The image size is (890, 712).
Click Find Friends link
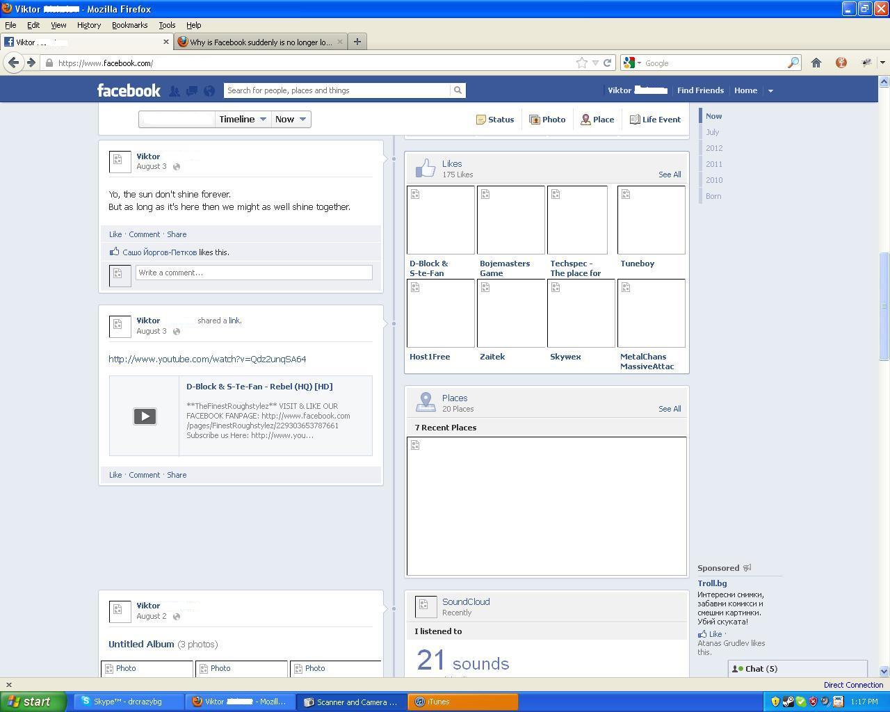coord(700,90)
